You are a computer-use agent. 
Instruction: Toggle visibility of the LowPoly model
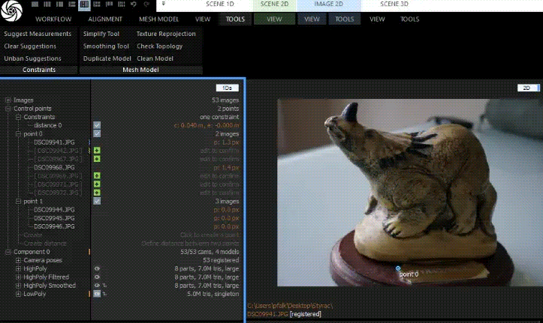pyautogui.click(x=97, y=294)
